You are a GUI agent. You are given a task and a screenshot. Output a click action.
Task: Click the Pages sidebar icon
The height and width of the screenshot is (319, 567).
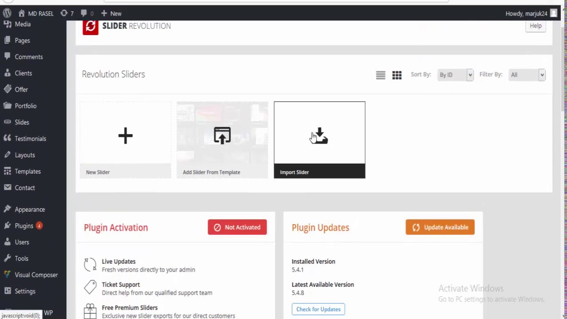coord(7,40)
